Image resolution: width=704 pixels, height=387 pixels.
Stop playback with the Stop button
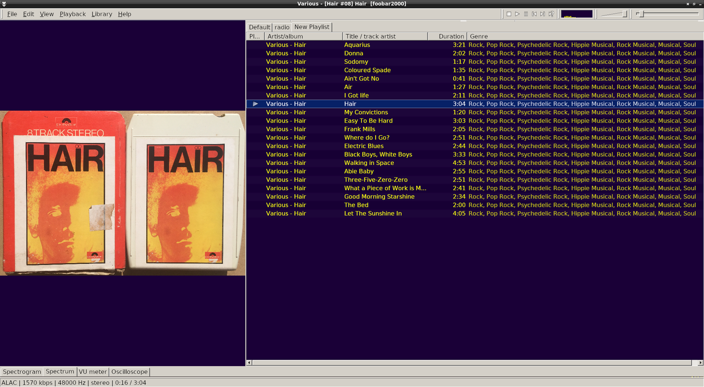[509, 14]
